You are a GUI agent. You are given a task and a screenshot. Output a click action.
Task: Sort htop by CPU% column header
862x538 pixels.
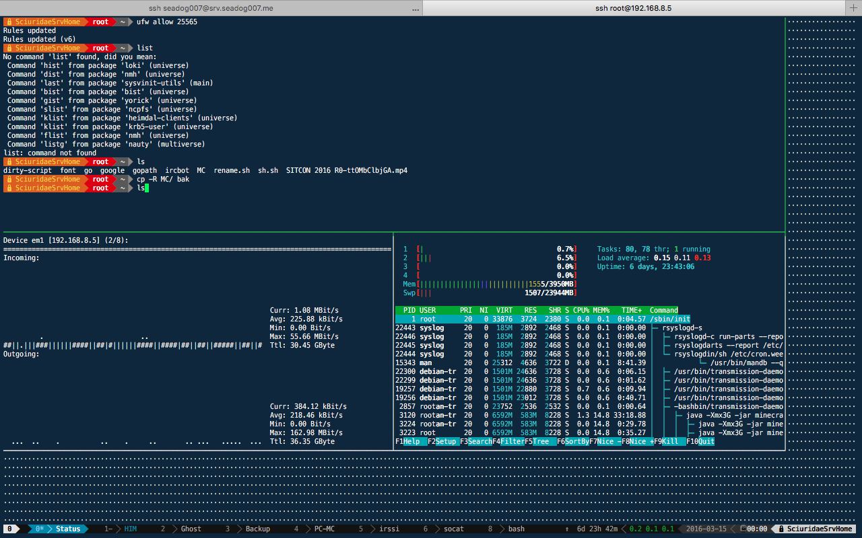(x=581, y=311)
